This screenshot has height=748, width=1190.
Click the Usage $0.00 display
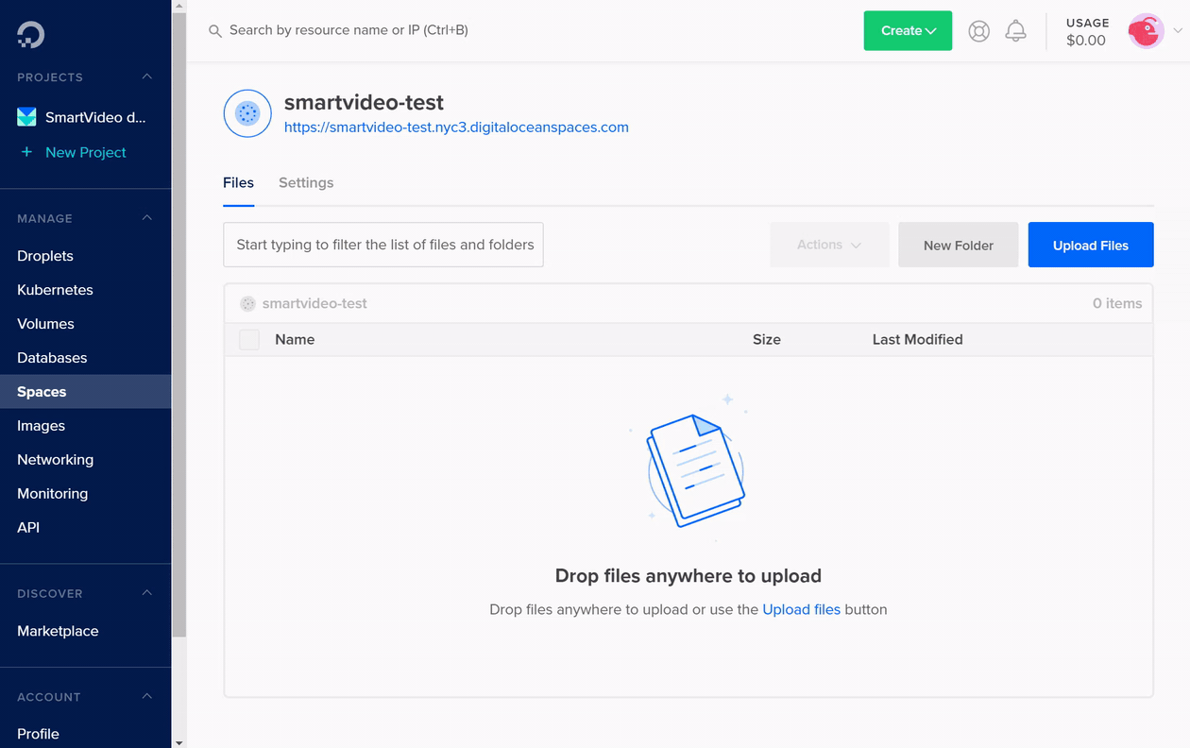coord(1086,31)
